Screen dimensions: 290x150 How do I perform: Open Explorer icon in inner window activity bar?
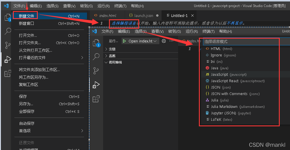pyautogui.click(x=96, y=43)
